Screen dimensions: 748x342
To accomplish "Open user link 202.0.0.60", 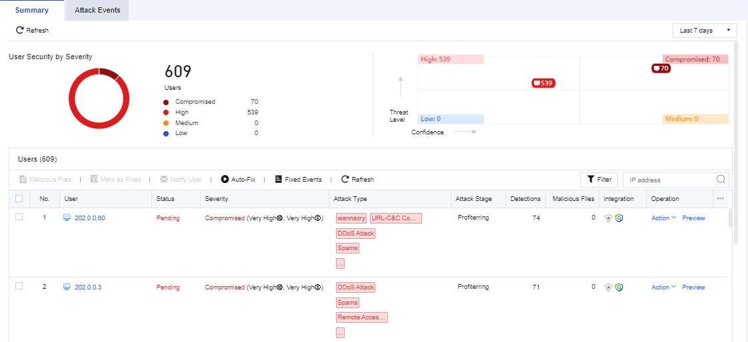I will coord(90,218).
